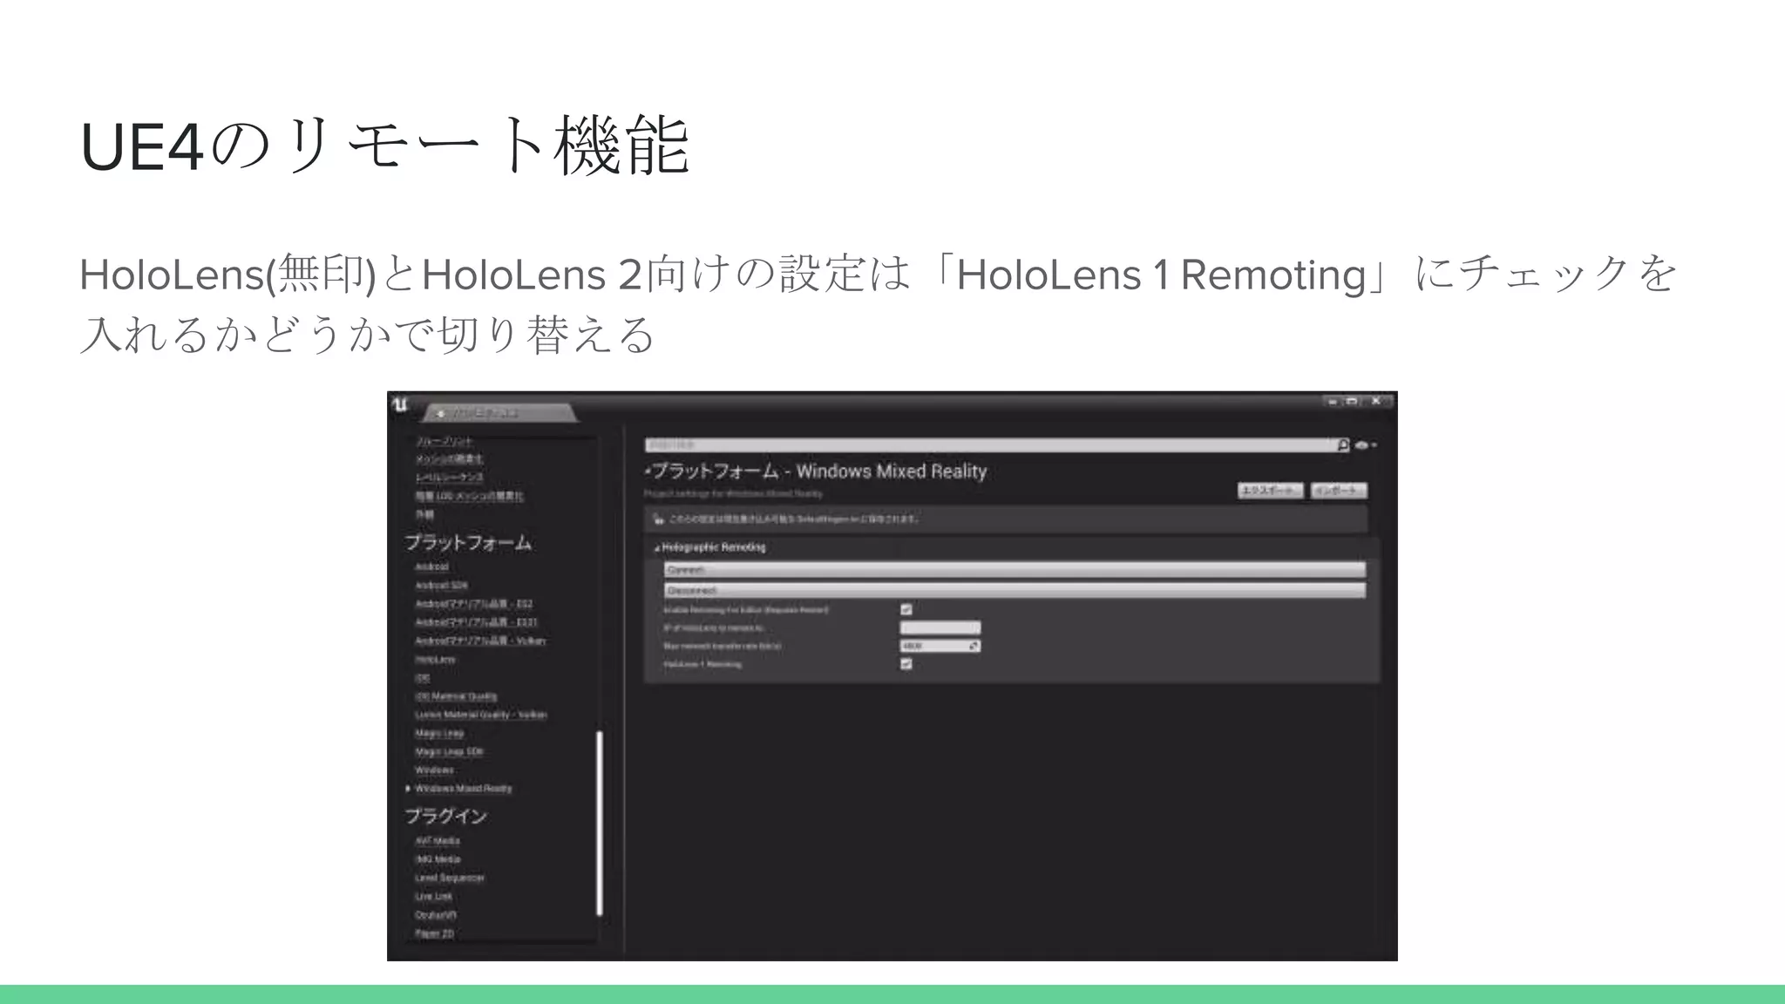Select Android in platform list
This screenshot has width=1785, height=1004.
[432, 566]
